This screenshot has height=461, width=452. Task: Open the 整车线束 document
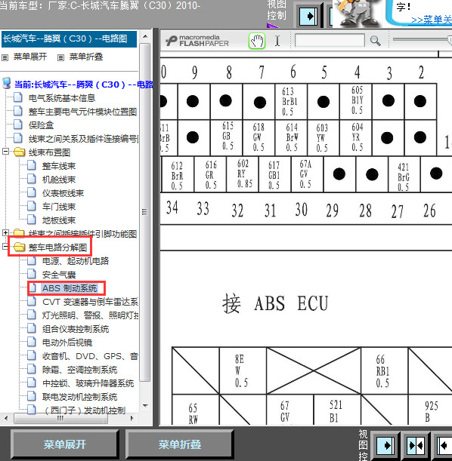click(x=59, y=166)
